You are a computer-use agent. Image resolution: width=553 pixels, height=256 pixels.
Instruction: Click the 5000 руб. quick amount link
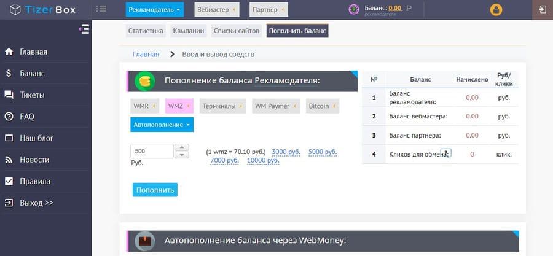click(323, 152)
